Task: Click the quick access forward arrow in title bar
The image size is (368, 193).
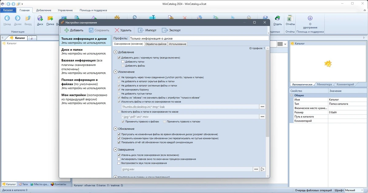Action: click(x=13, y=4)
